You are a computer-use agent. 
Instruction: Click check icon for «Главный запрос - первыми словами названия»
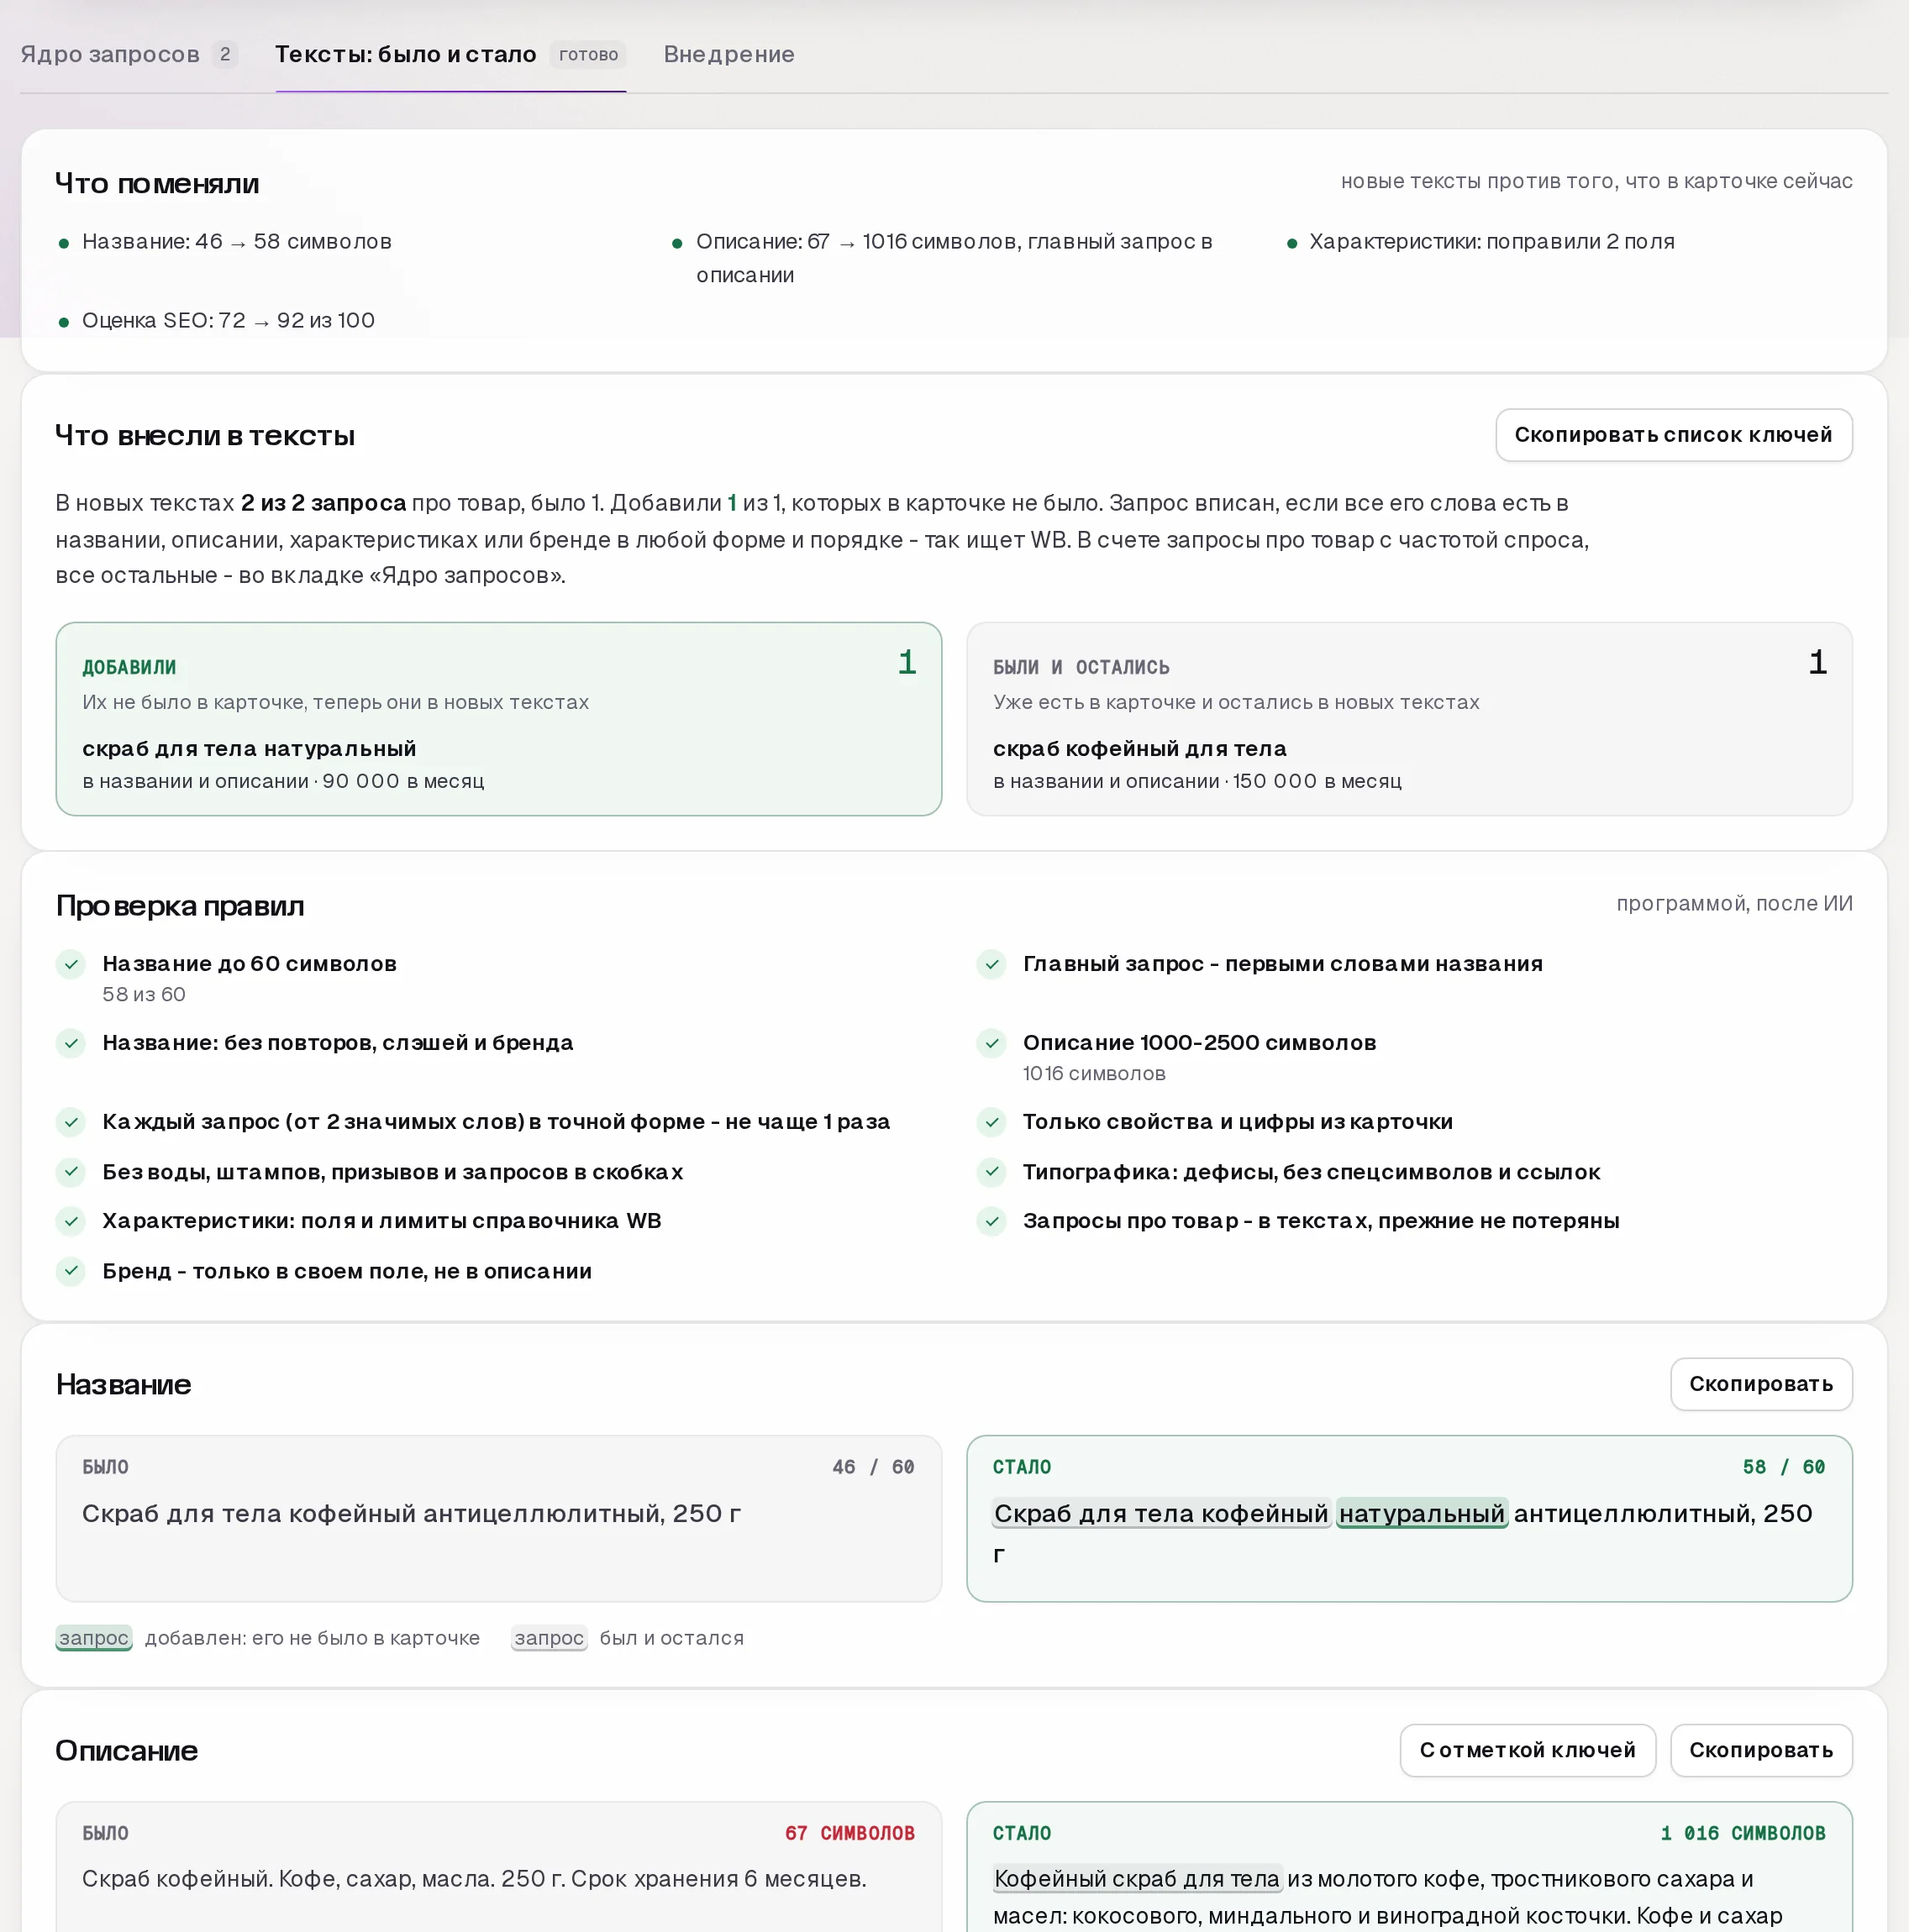[991, 964]
